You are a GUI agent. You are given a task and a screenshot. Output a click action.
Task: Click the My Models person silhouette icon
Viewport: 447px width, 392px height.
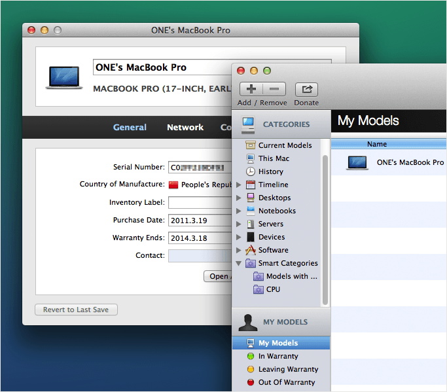(248, 323)
